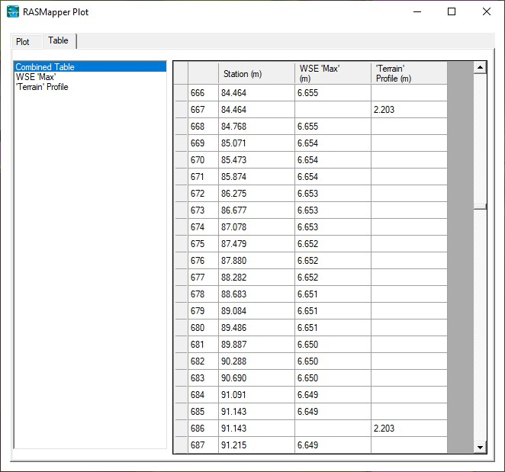Click station cell 85.874
This screenshot has height=472, width=505.
[256, 176]
